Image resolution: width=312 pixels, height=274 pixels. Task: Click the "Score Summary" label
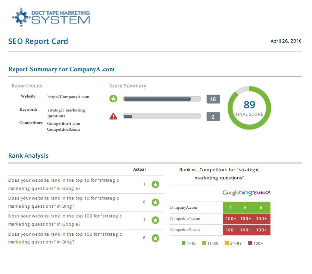point(128,86)
